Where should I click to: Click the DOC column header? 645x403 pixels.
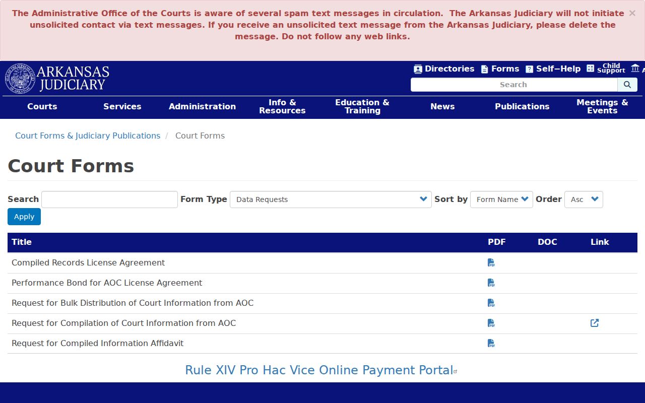pyautogui.click(x=547, y=242)
